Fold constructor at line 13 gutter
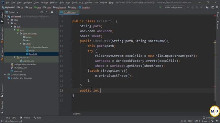This screenshot has height=123, width=220. click(x=71, y=41)
